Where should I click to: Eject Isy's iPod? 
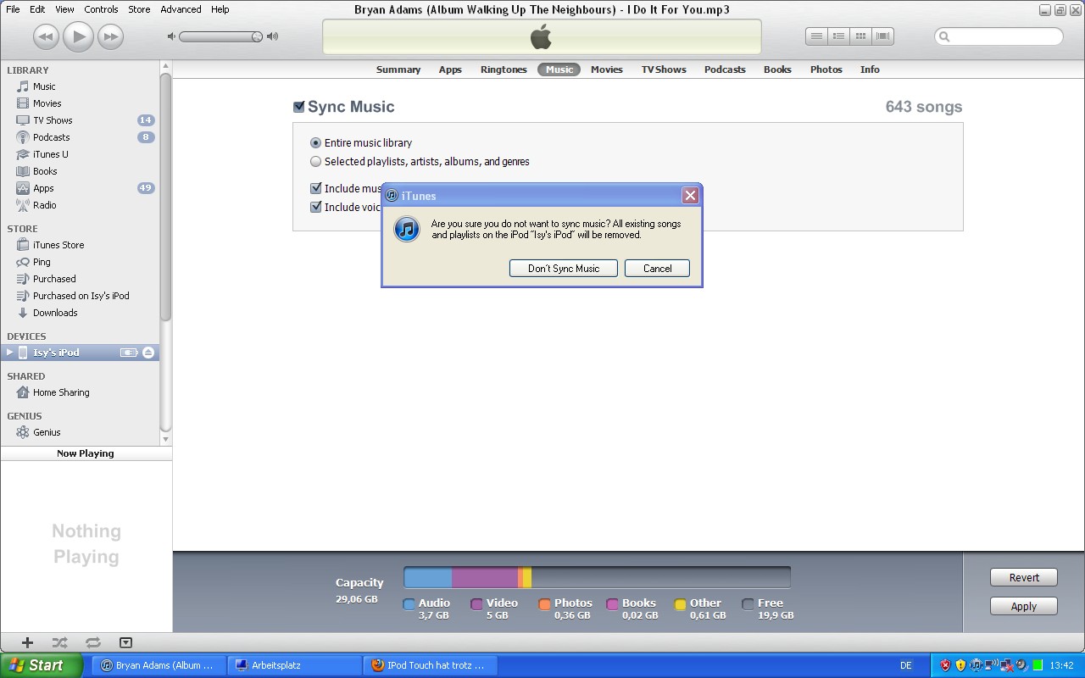point(148,353)
